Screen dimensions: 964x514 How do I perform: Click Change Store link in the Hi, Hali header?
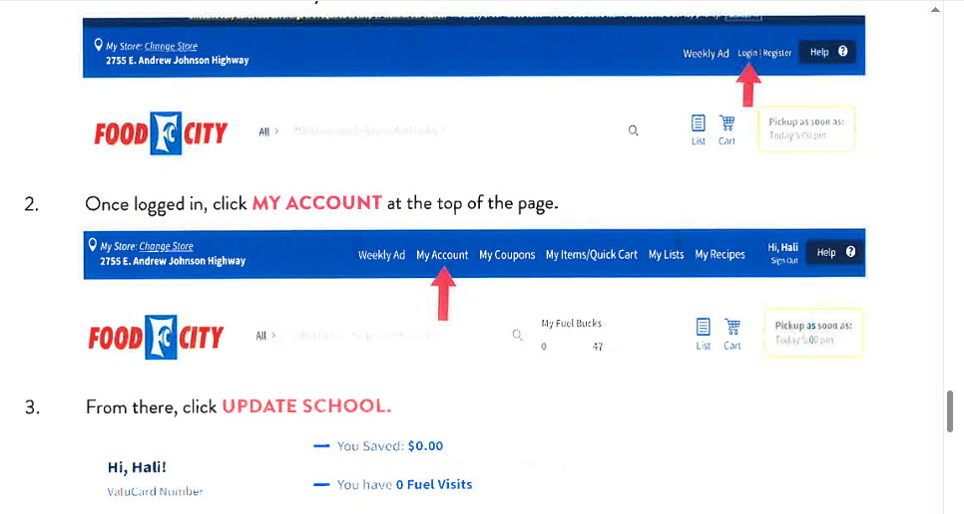click(x=166, y=246)
